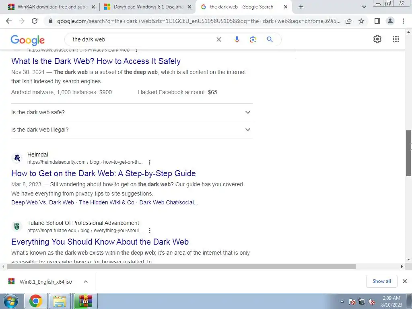Viewport: 412px width, 309px height.
Task: Start voice search with the microphone
Action: tap(237, 39)
